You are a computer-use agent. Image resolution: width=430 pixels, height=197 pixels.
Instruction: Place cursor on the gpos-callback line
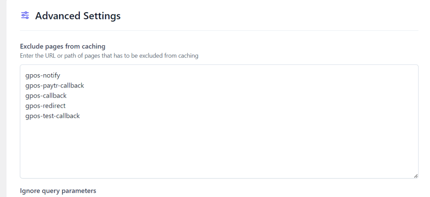46,96
